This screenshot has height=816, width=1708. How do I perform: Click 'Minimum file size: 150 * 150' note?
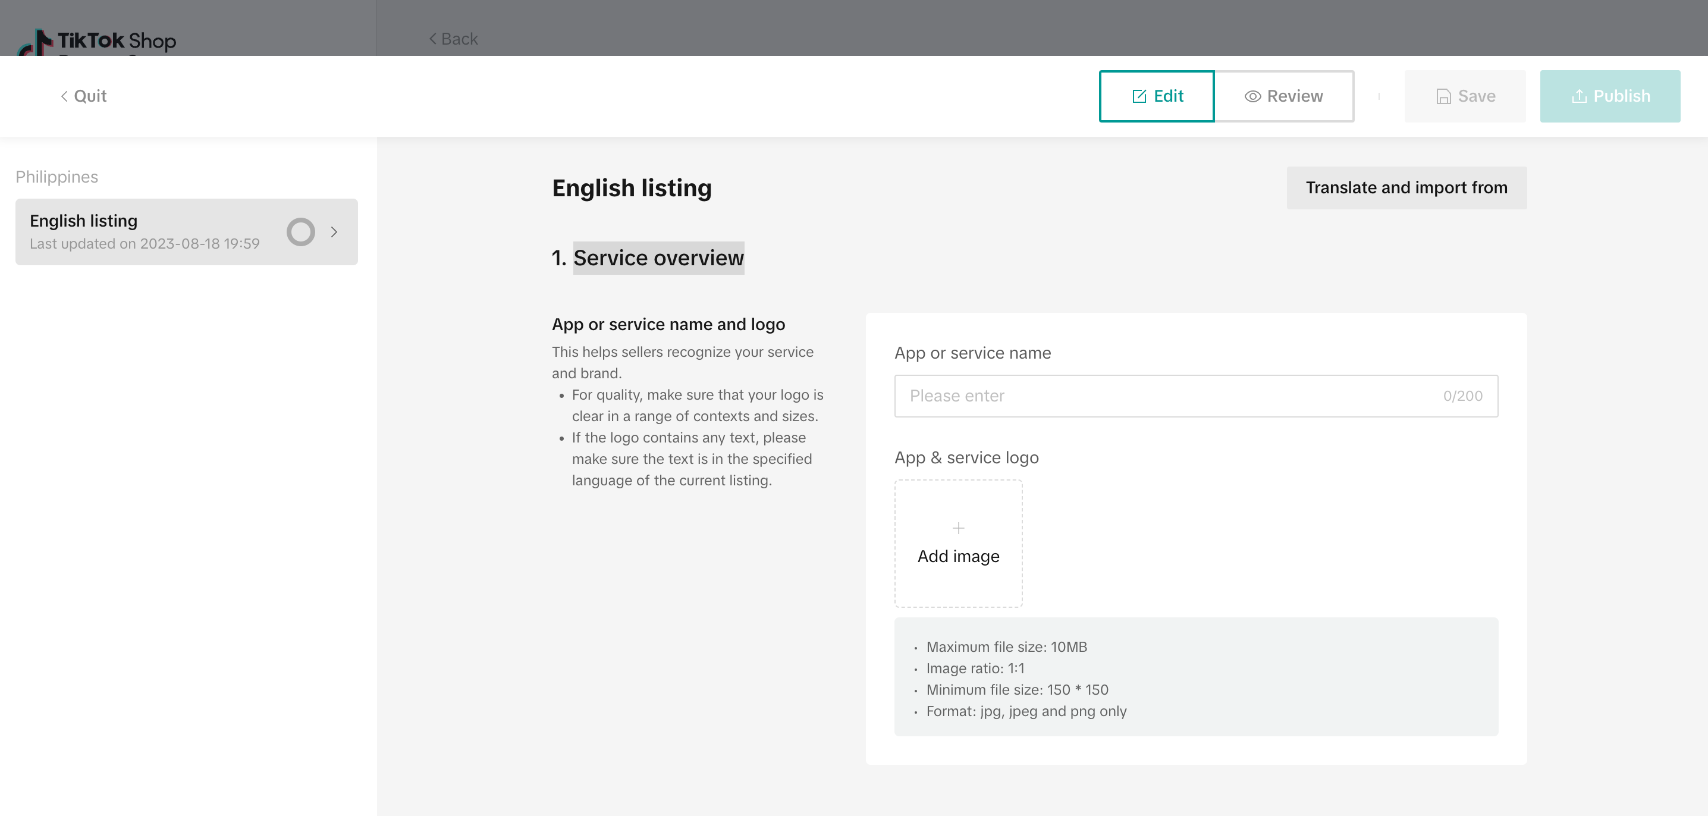click(1017, 690)
